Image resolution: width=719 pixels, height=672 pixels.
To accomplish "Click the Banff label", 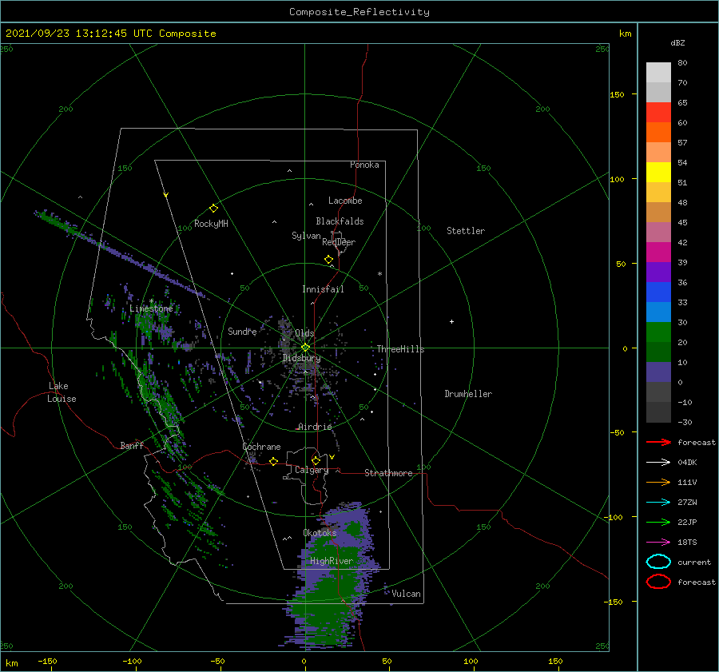I will (132, 445).
